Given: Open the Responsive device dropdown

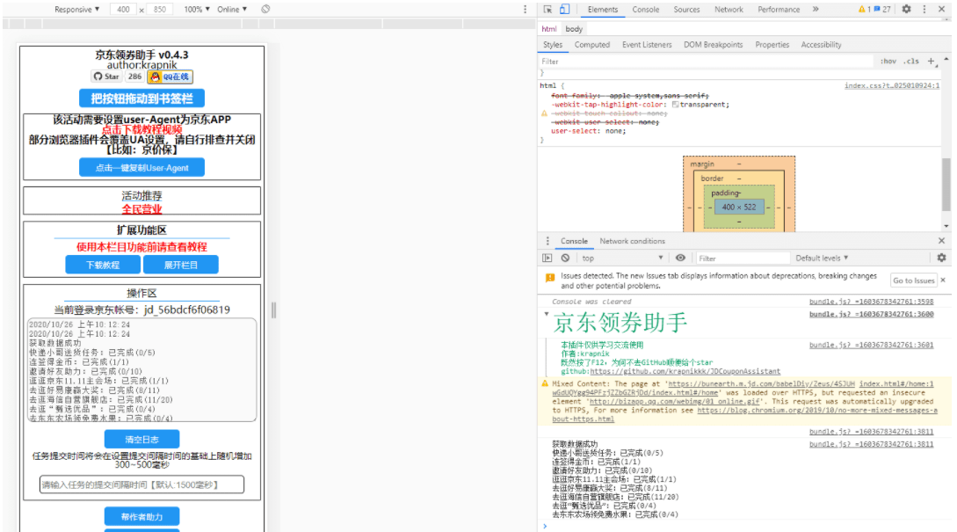Looking at the screenshot, I should 77,9.
